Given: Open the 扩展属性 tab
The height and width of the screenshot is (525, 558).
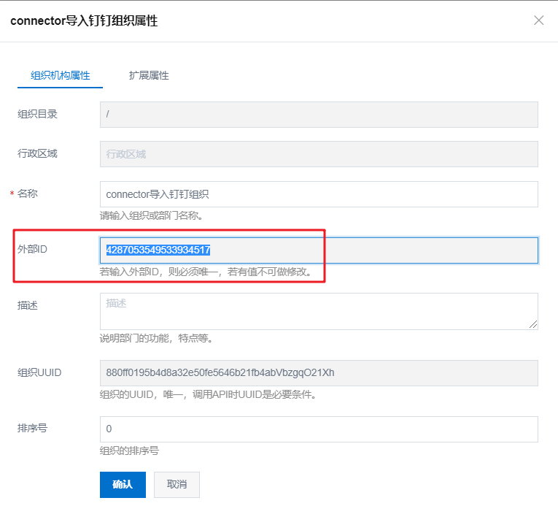Looking at the screenshot, I should [x=149, y=76].
